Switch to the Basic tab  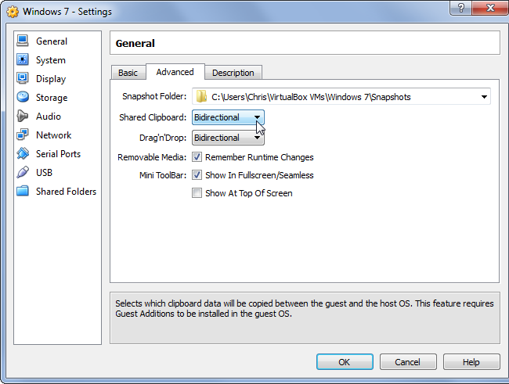[128, 73]
